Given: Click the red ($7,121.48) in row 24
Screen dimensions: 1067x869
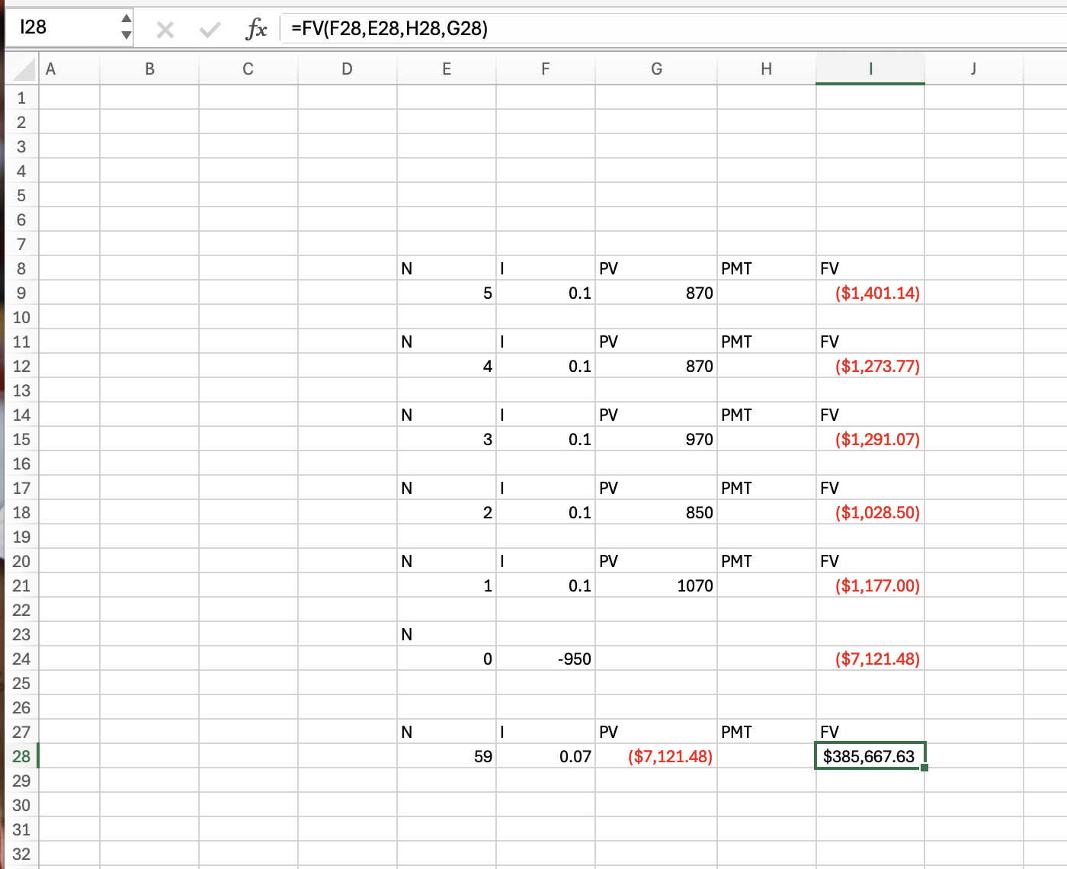Looking at the screenshot, I should [870, 659].
